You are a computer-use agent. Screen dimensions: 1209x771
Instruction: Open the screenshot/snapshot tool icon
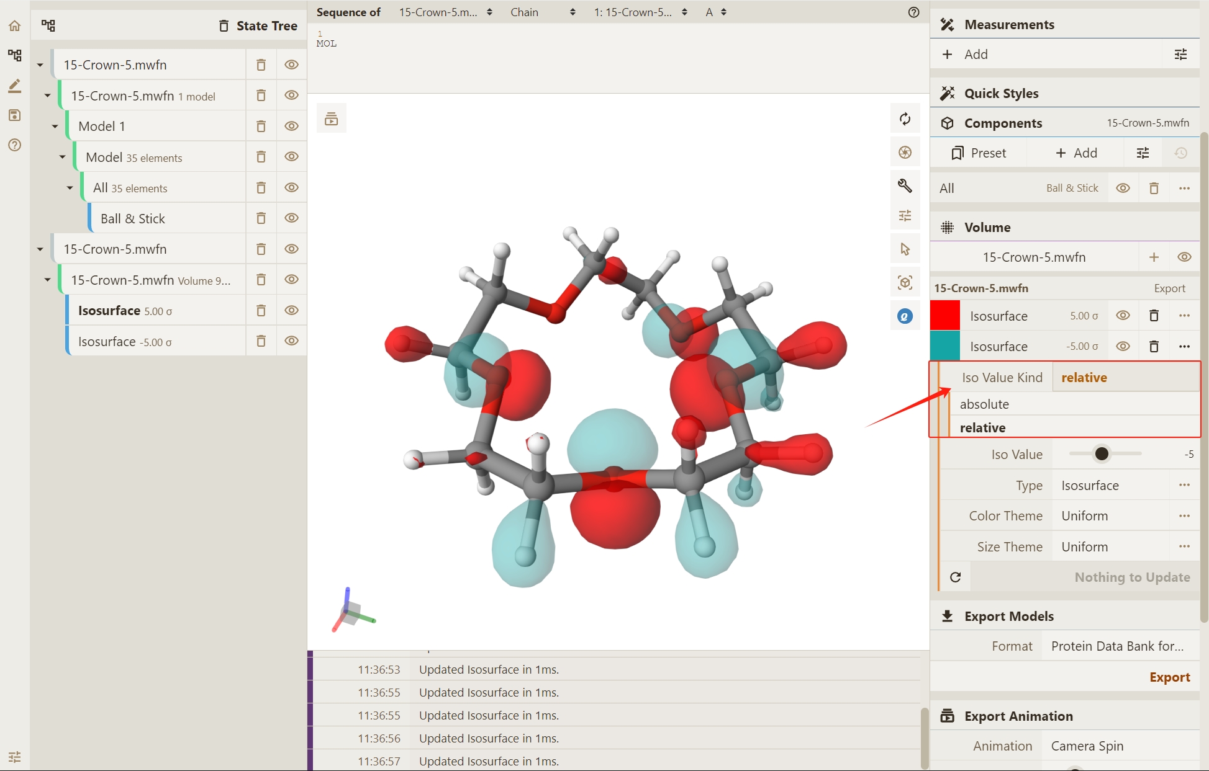905,152
